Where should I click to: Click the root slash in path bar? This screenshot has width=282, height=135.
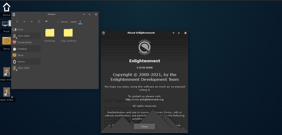58,22
